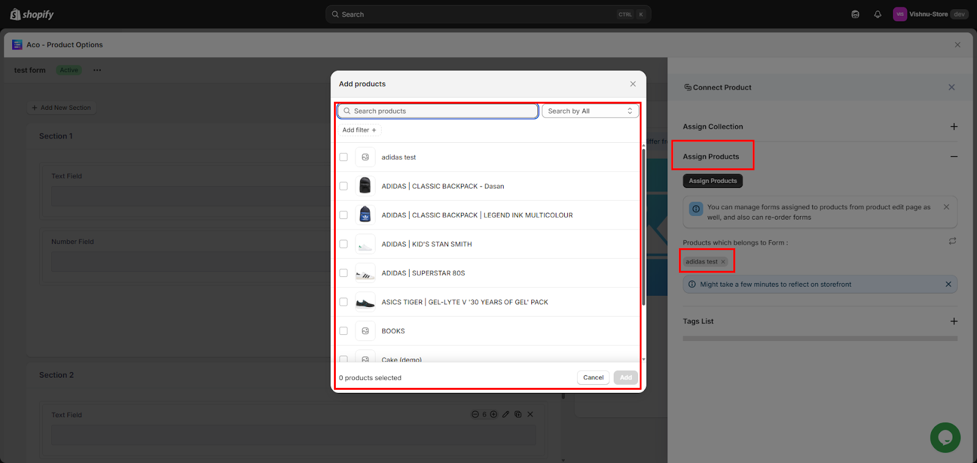The image size is (977, 463).
Task: Expand the Tags List section
Action: coord(953,321)
